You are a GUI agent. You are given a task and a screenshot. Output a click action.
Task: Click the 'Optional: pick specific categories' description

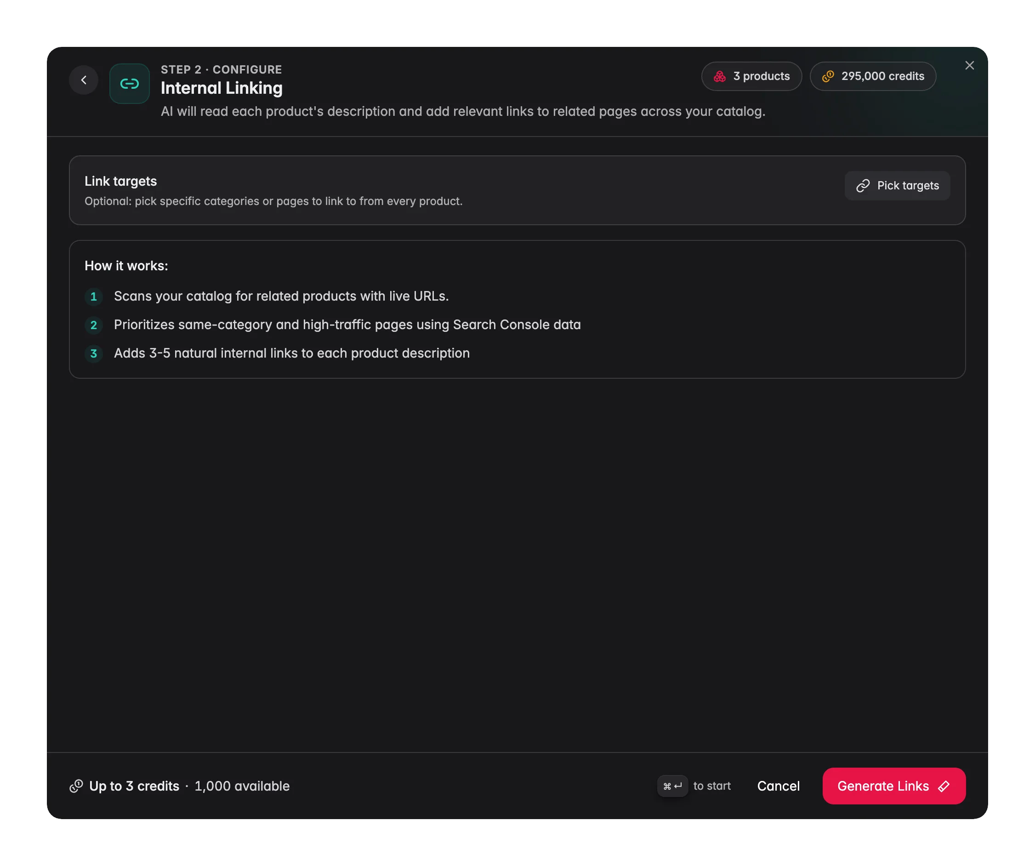pyautogui.click(x=273, y=201)
